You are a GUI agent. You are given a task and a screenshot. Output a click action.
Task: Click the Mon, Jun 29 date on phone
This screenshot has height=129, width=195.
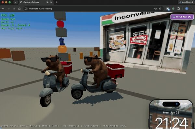point(171,112)
